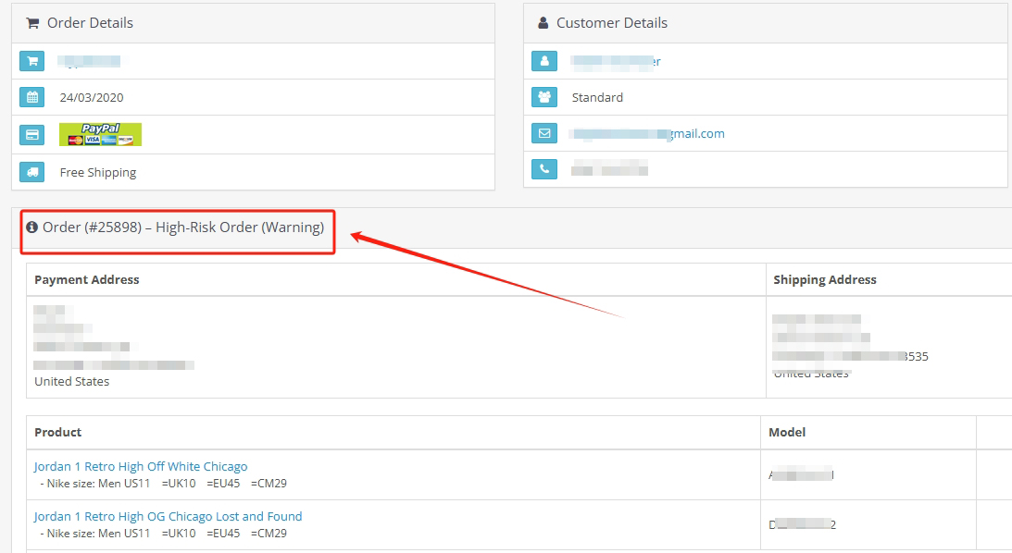
Task: Click the Shipping Address column header
Action: coord(824,279)
